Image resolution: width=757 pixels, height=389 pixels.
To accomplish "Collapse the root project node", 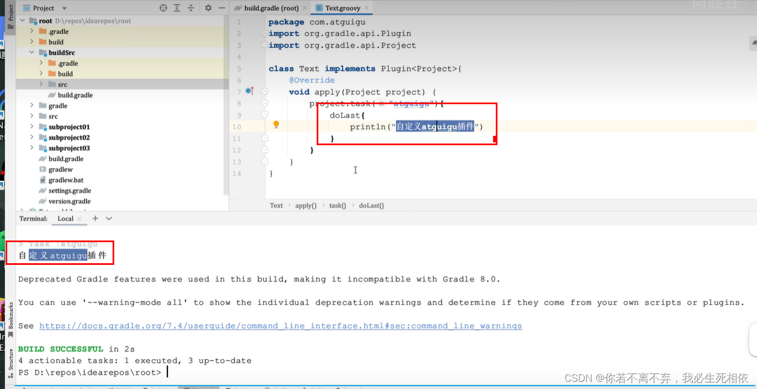I will click(x=23, y=21).
